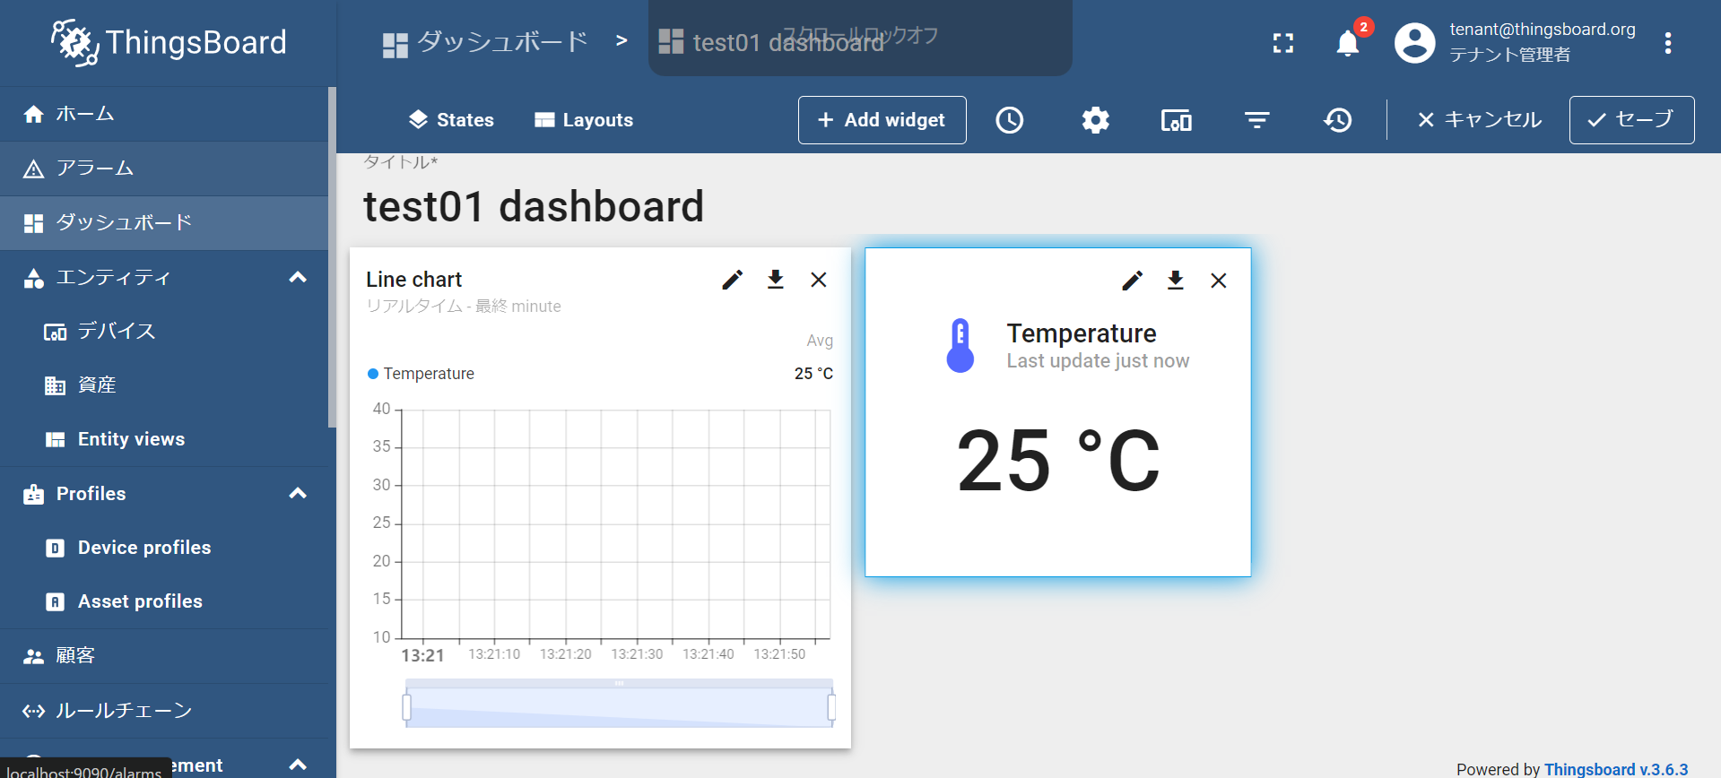Remove the Temperature card widget

[1219, 281]
